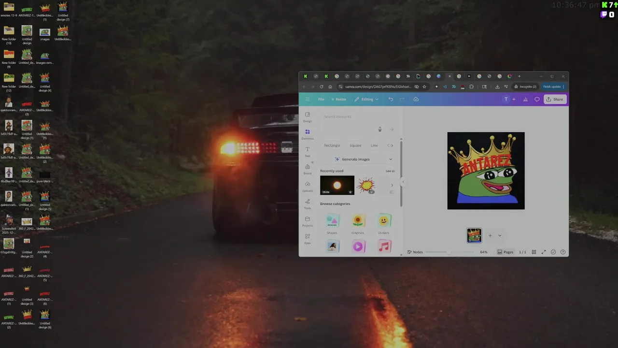618x348 pixels.
Task: Adjust the zoom slider handle
Action: [x=449, y=252]
